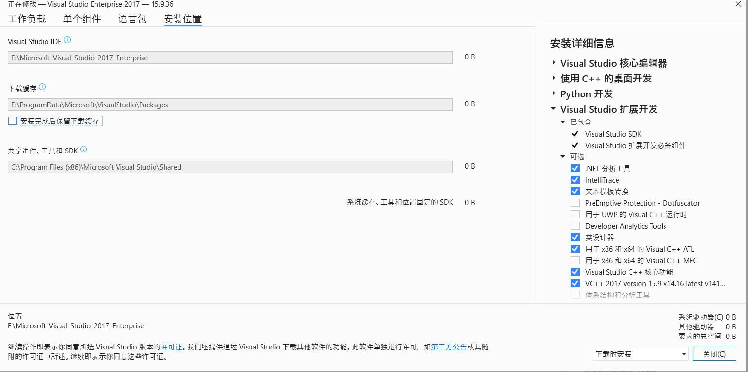Switch to the 单个组件 tab
Image resolution: width=748 pixels, height=372 pixels.
tap(82, 19)
